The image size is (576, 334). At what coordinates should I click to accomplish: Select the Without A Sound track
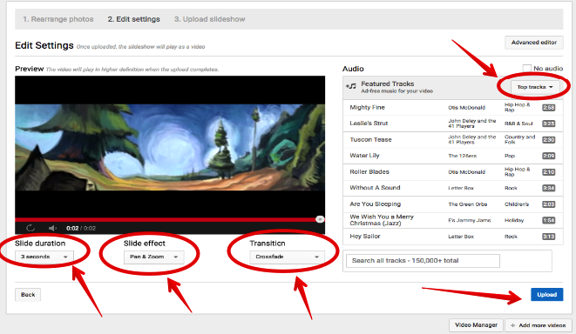tap(452, 188)
